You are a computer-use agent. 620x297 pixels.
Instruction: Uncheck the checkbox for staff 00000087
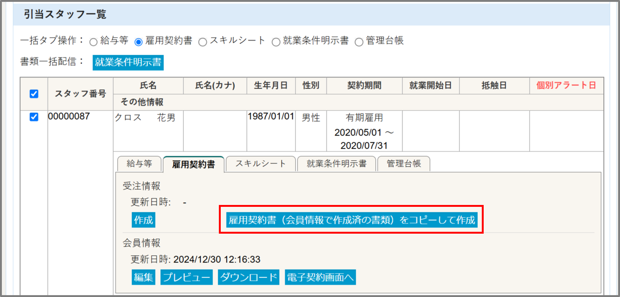(x=34, y=117)
